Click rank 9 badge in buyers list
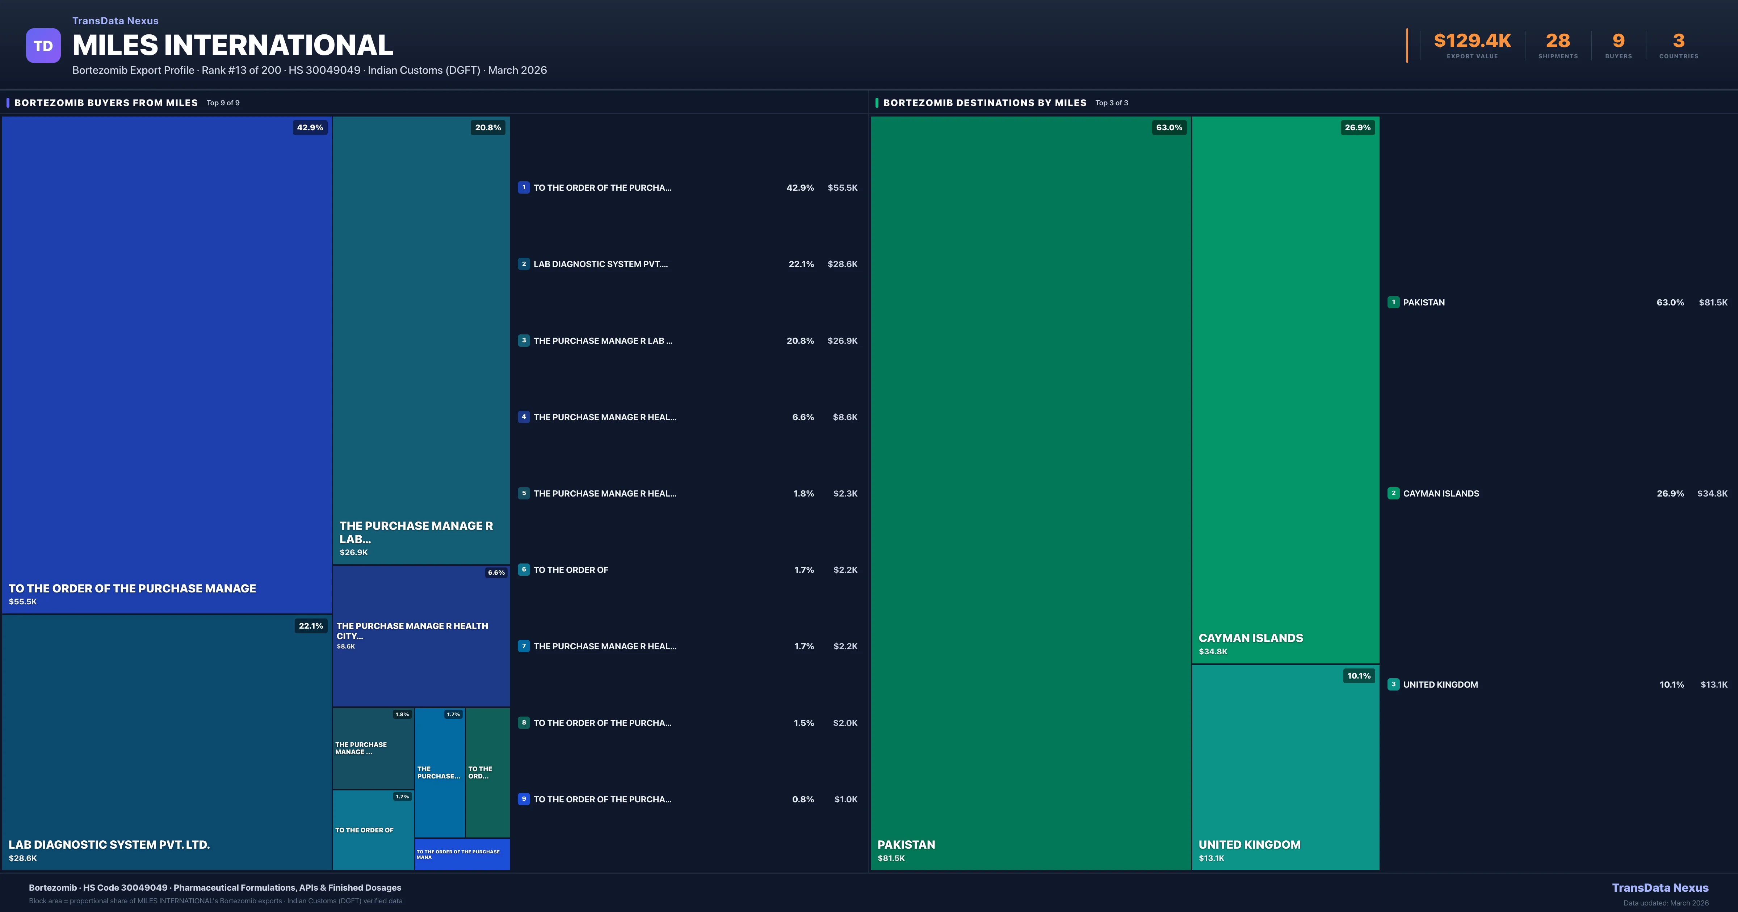1738x912 pixels. click(x=524, y=799)
